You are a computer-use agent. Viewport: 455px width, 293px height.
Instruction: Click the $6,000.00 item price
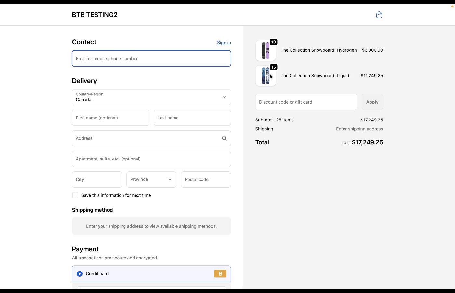(x=372, y=50)
